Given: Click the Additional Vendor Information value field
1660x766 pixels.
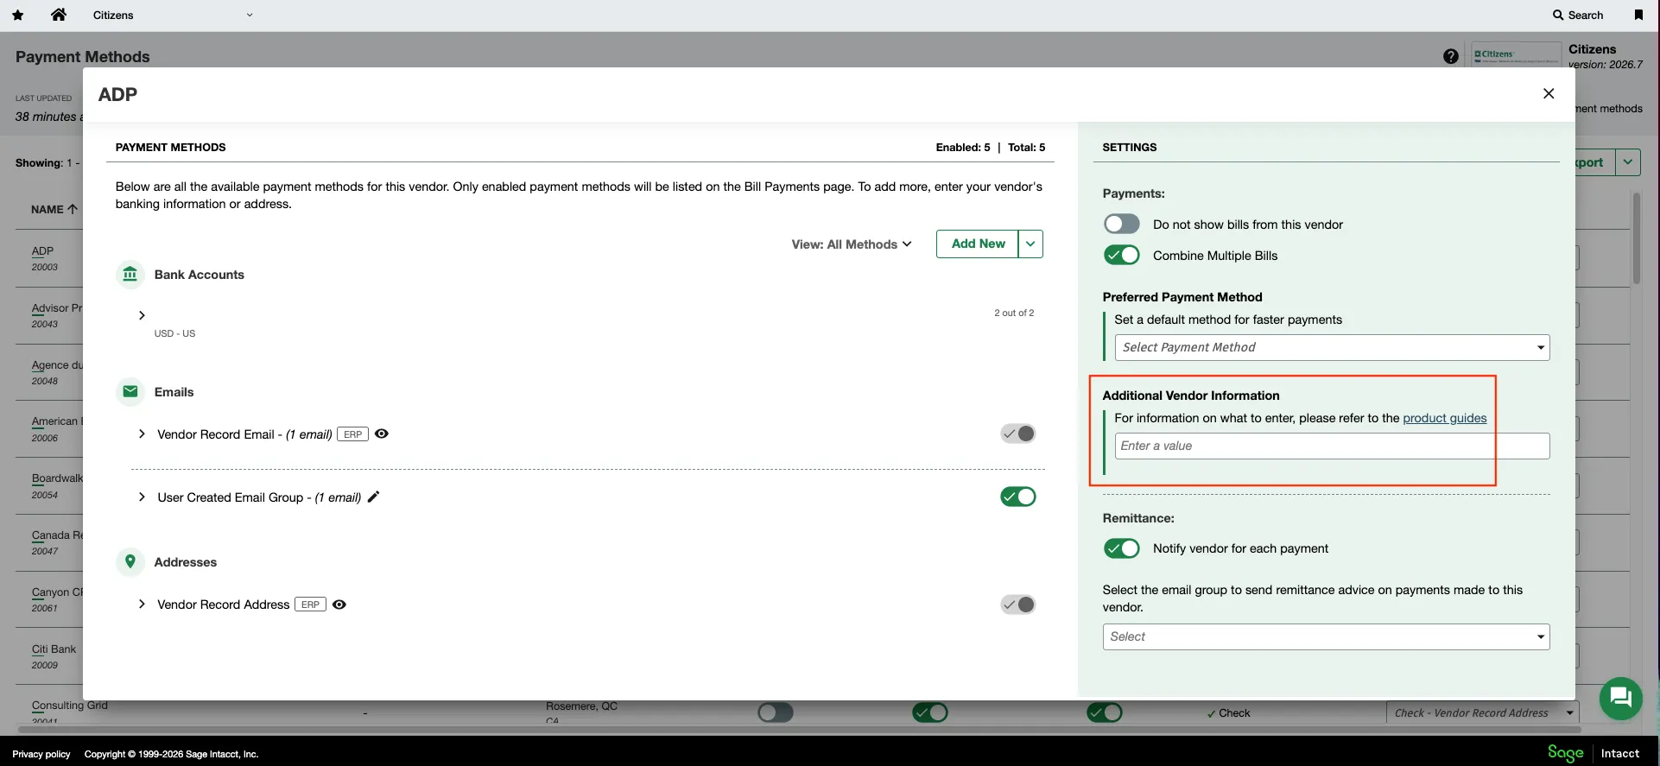Looking at the screenshot, I should click(x=1332, y=446).
